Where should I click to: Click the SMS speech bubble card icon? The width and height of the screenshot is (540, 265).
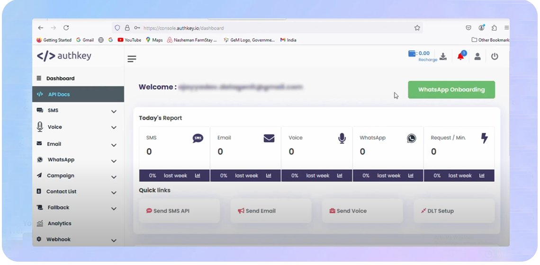pyautogui.click(x=198, y=138)
